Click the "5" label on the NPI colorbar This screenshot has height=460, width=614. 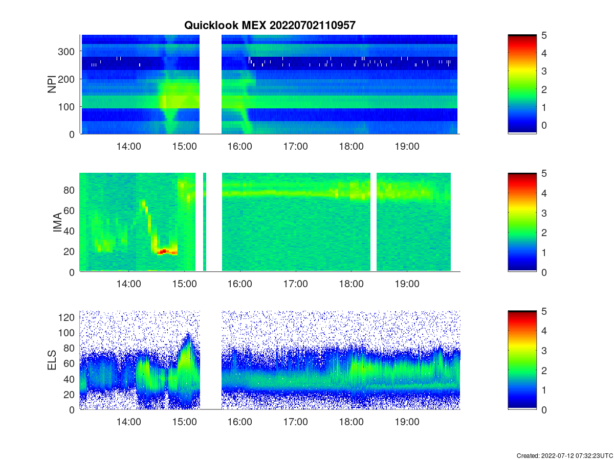pos(545,35)
